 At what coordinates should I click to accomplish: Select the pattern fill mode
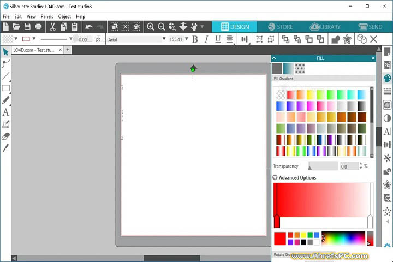coord(300,68)
